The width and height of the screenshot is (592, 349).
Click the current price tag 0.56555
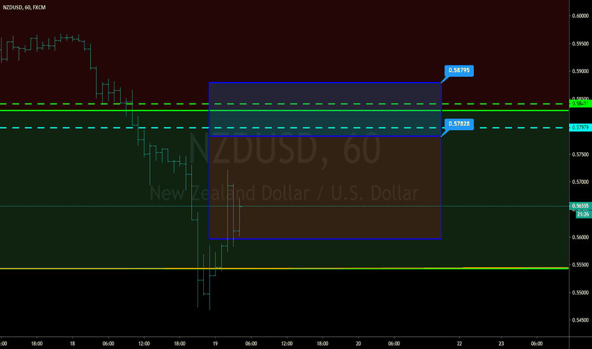(581, 206)
